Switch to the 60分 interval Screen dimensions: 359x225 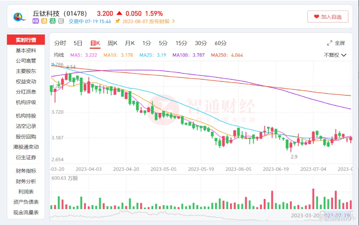(x=220, y=43)
